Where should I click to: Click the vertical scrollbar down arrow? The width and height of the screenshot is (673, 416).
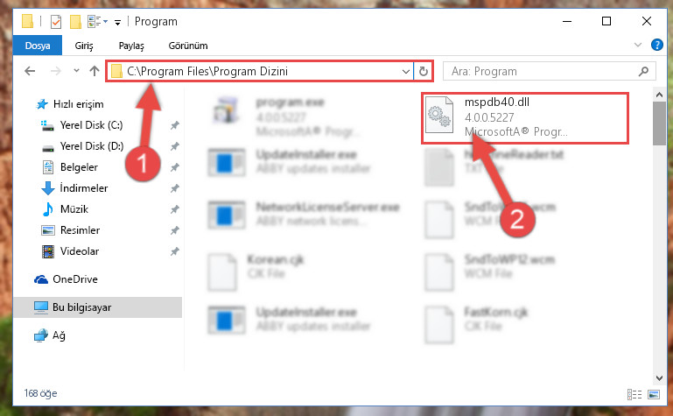click(x=659, y=378)
